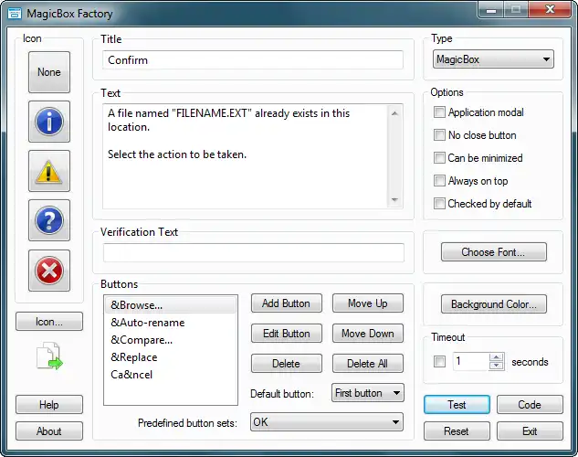Image resolution: width=578 pixels, height=457 pixels.
Task: Open the About dialog
Action: point(49,431)
